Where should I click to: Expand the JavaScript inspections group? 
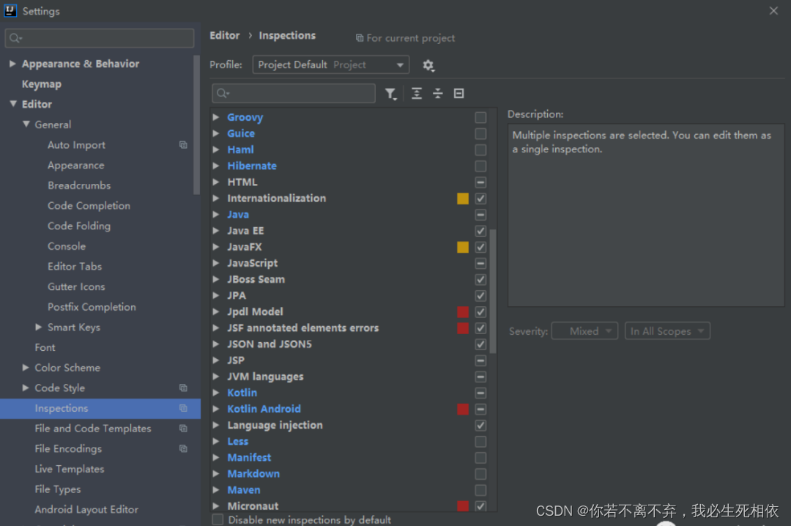(x=216, y=263)
